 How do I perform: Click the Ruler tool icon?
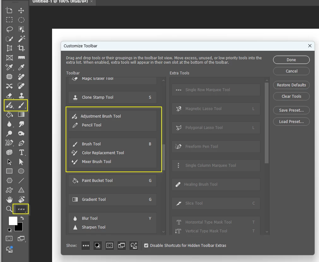tap(21, 58)
